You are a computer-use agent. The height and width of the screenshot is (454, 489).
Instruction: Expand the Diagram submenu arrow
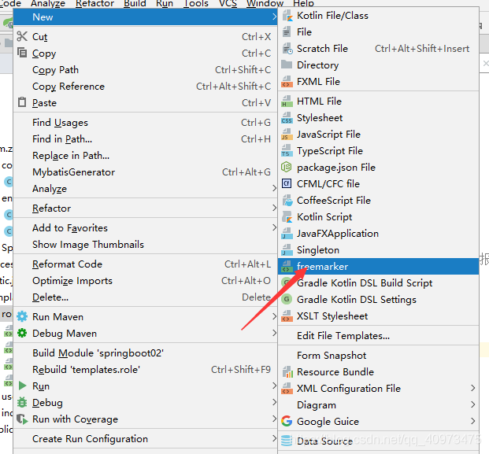[x=472, y=404]
